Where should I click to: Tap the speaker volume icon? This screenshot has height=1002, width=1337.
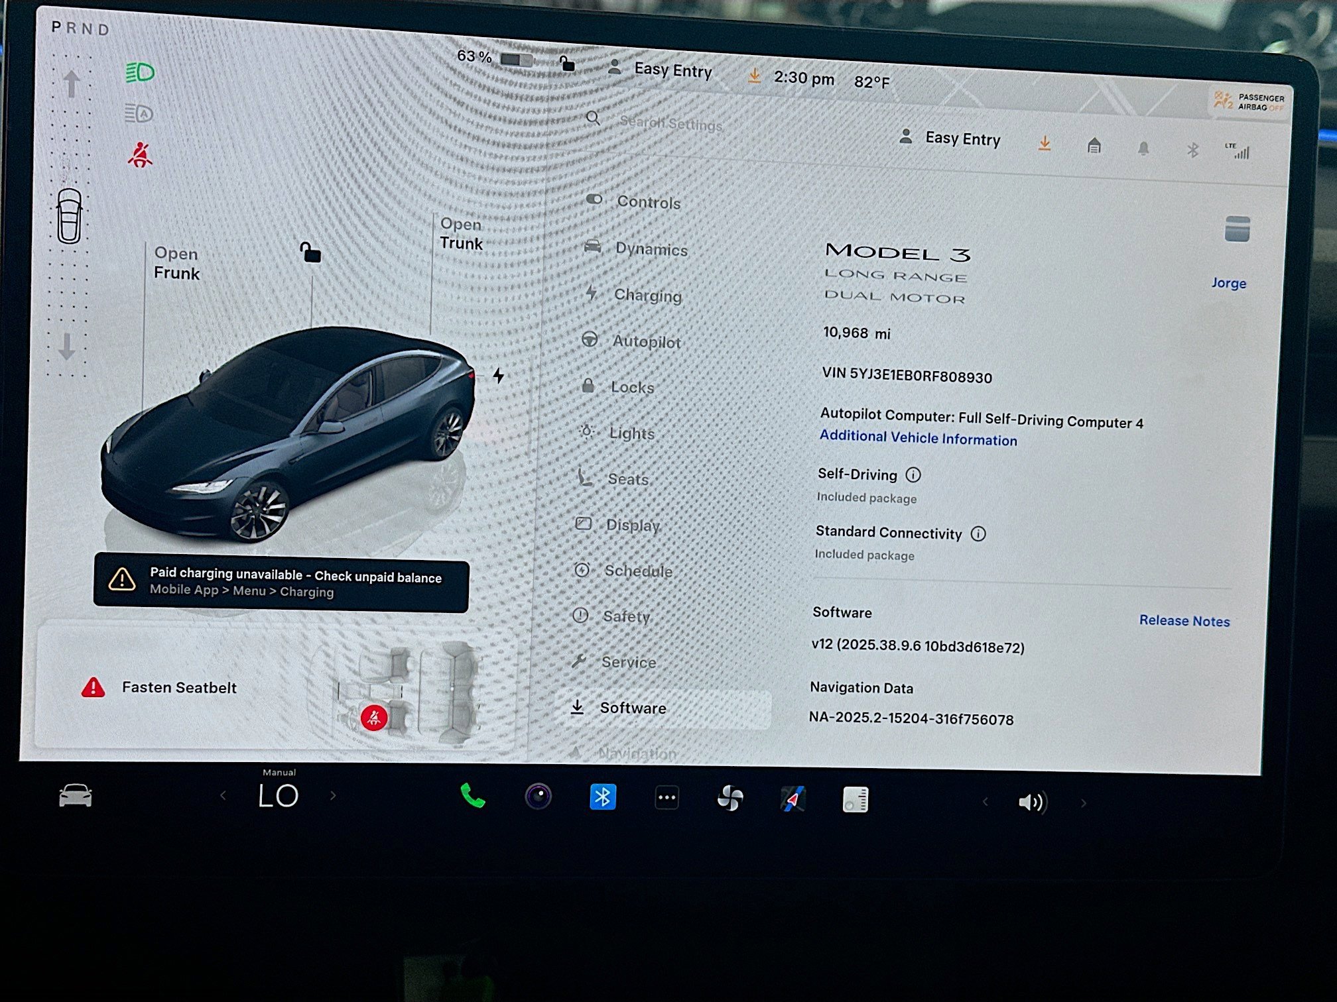1032,803
